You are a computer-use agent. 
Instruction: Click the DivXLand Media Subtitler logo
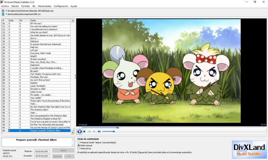coord(249,149)
